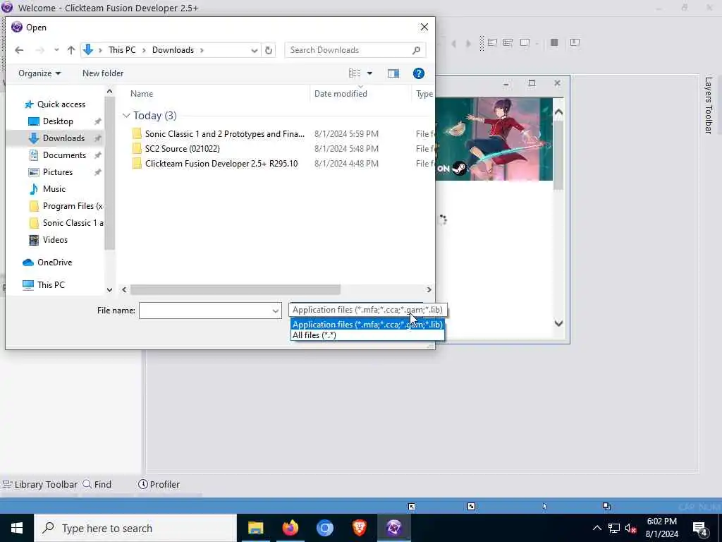Launch Firefox from the taskbar
This screenshot has height=542, width=722.
click(290, 528)
